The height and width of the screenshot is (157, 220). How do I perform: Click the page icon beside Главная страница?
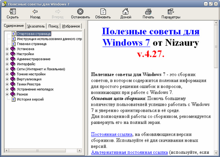pos(13,44)
